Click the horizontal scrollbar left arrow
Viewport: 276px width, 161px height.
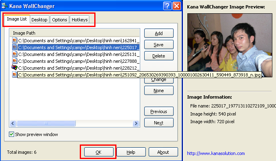click(13, 123)
